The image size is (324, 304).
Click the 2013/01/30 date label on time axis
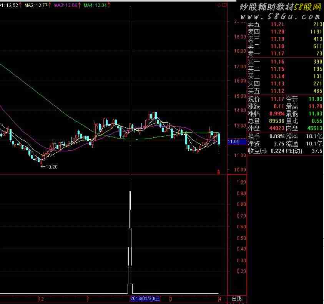point(145,299)
